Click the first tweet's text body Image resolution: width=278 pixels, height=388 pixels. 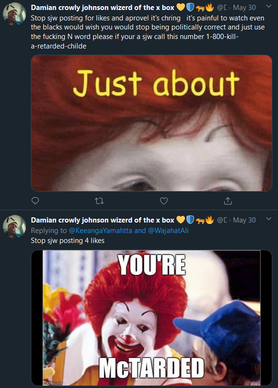coord(148,32)
